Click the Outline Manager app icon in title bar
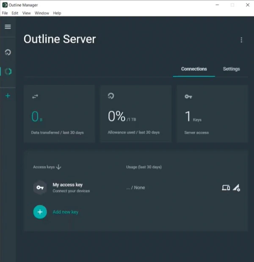This screenshot has width=254, height=262. pos(5,5)
